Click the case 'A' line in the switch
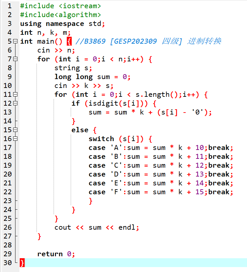The image size is (247, 272). tap(161, 148)
